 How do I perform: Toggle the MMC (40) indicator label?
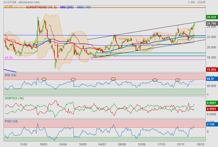(84, 7)
